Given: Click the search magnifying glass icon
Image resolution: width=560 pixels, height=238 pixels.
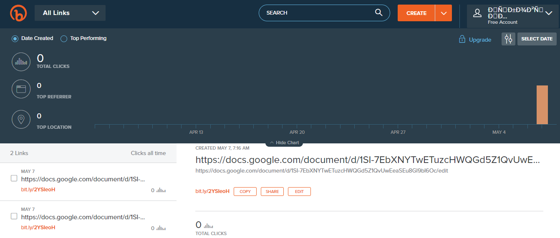Looking at the screenshot, I should (378, 13).
